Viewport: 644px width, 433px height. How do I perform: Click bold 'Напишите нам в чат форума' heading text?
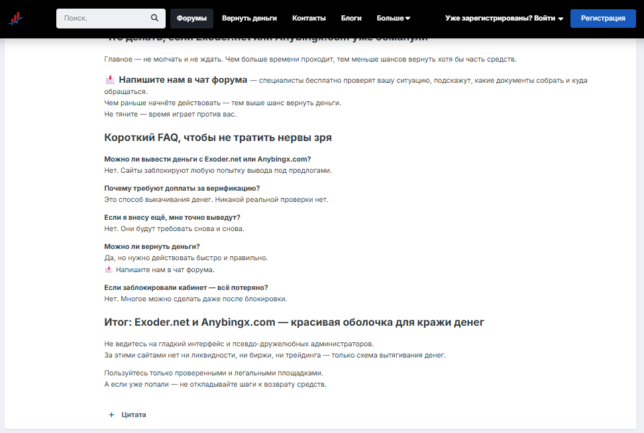point(183,80)
